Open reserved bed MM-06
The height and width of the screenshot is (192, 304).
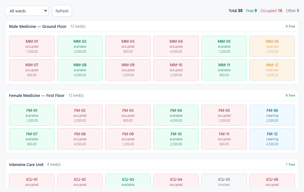coord(272,46)
